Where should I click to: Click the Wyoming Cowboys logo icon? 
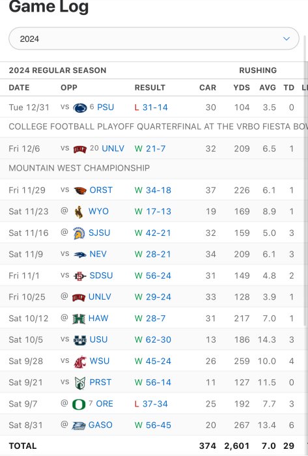[x=79, y=212]
